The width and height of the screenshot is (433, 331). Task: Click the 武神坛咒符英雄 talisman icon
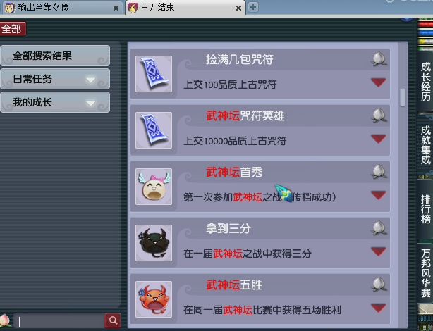point(154,130)
